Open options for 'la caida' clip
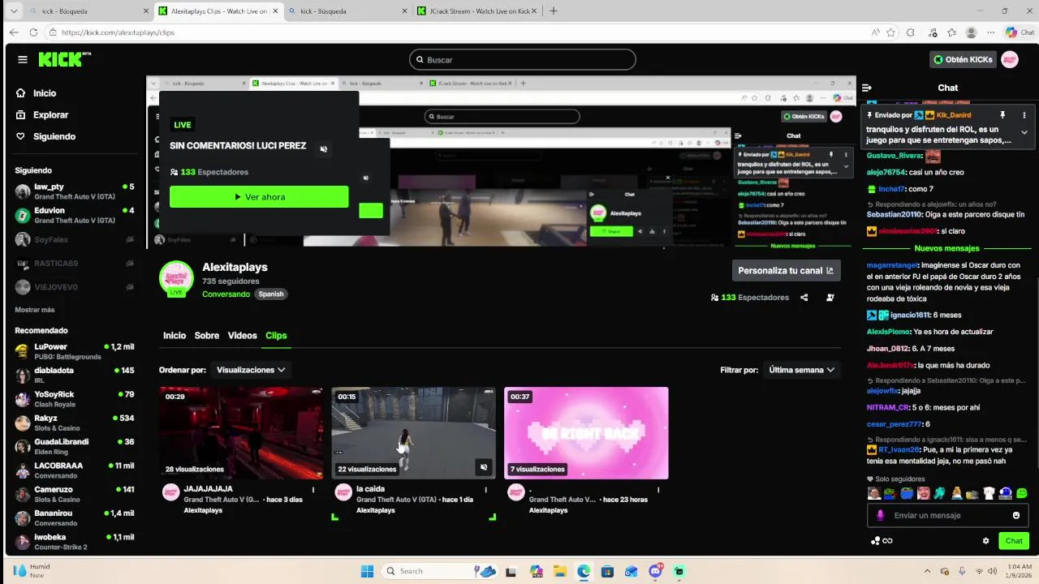This screenshot has width=1039, height=584. (486, 490)
